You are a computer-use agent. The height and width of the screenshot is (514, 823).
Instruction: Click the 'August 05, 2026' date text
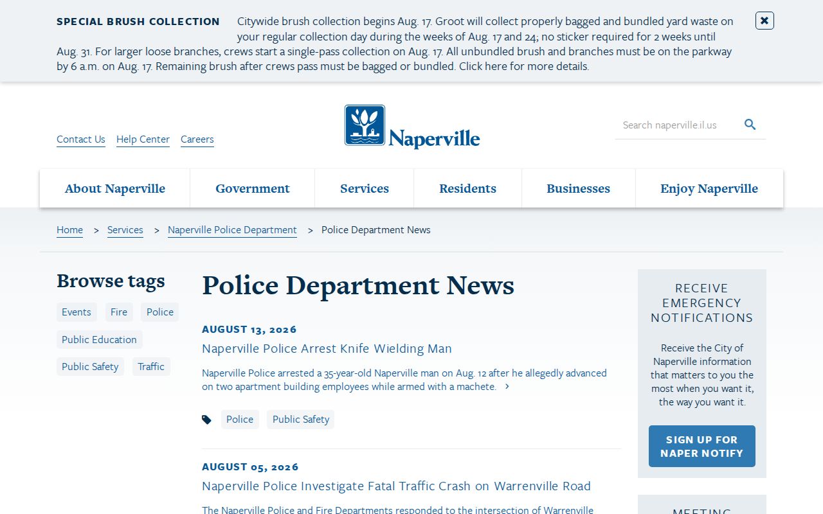click(x=250, y=467)
